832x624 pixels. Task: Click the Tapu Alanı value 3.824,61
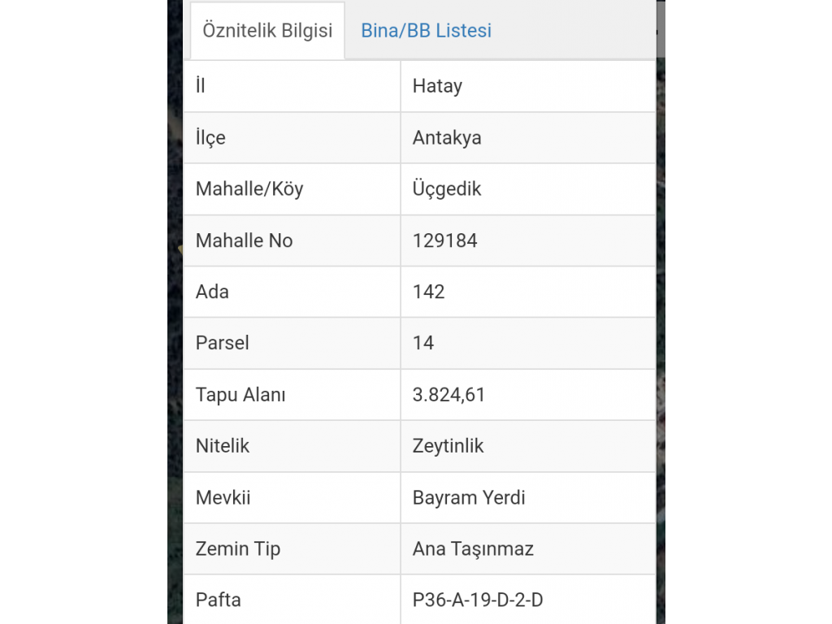[x=448, y=395]
